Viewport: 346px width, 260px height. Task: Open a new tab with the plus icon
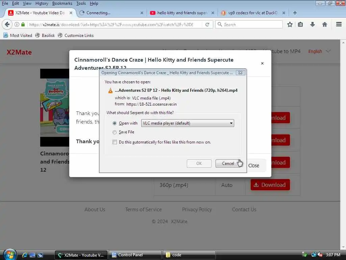click(x=295, y=13)
